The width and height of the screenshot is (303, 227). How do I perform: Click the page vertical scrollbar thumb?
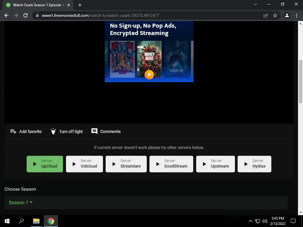(301, 82)
